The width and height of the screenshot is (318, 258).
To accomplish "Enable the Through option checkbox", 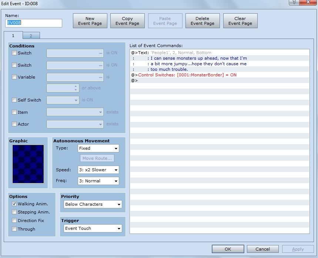I will tap(14, 229).
